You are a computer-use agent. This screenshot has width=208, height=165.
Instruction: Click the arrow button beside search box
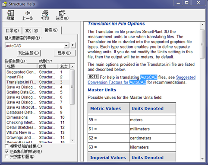pos(73,45)
